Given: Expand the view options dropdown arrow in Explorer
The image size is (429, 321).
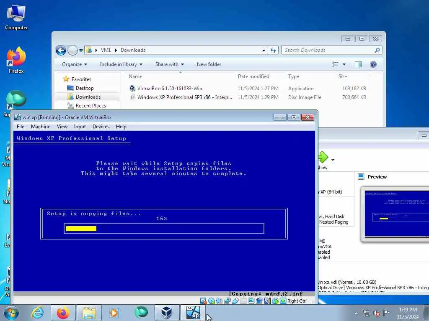Looking at the screenshot, I should pos(344,64).
